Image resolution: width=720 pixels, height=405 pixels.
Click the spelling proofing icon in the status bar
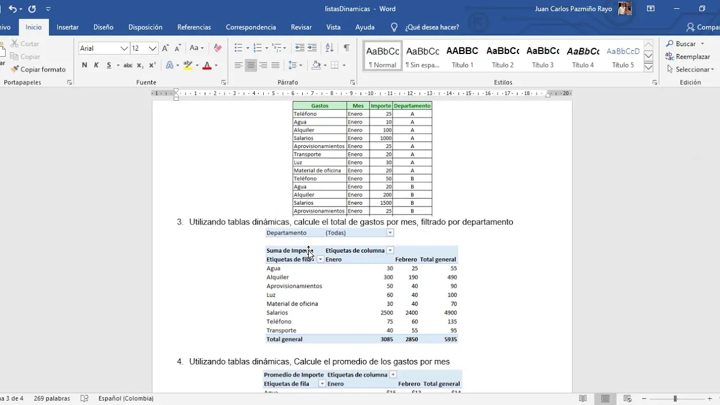pos(84,398)
